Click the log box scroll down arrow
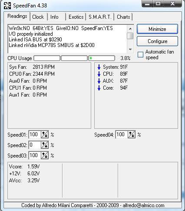 130,50
